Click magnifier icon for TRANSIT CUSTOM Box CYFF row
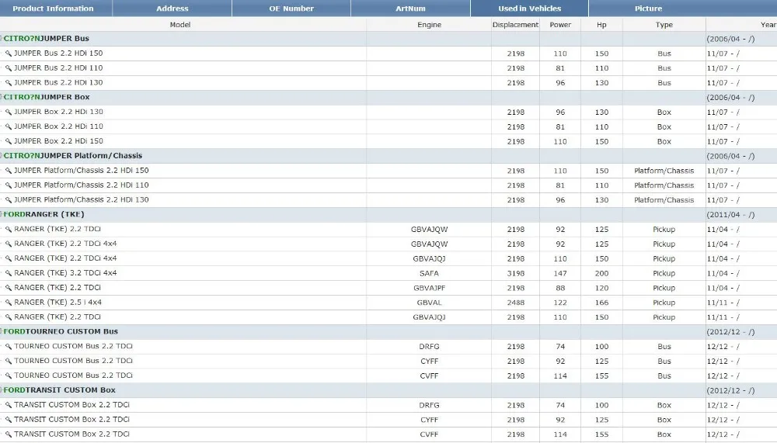This screenshot has height=443, width=777. 9,420
